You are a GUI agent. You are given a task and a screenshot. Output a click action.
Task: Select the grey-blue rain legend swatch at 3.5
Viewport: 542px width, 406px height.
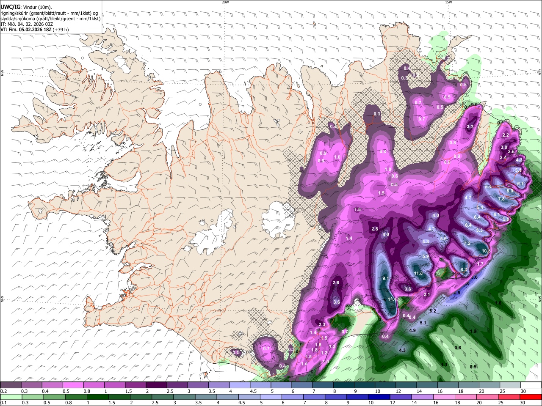pyautogui.click(x=206, y=397)
